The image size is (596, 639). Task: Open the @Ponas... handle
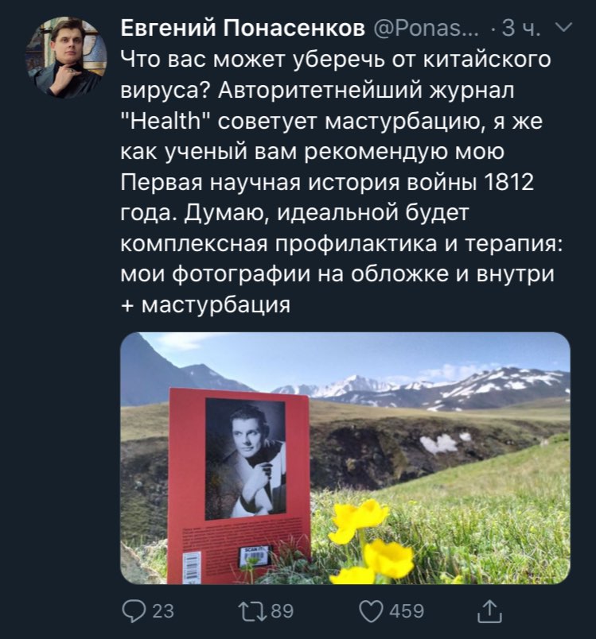point(426,28)
